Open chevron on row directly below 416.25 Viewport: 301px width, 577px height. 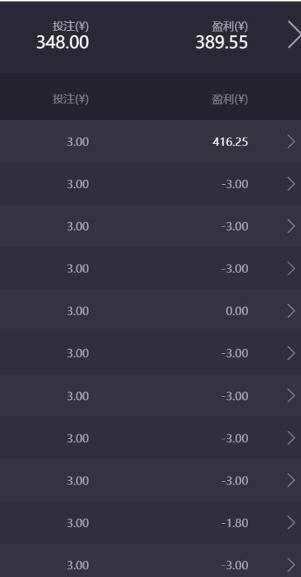pyautogui.click(x=291, y=183)
